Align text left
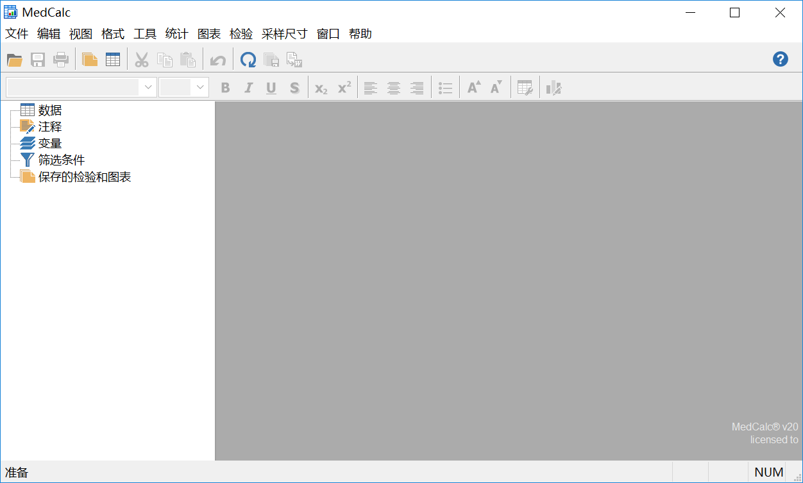Screen dimensions: 803x483 pyautogui.click(x=371, y=88)
